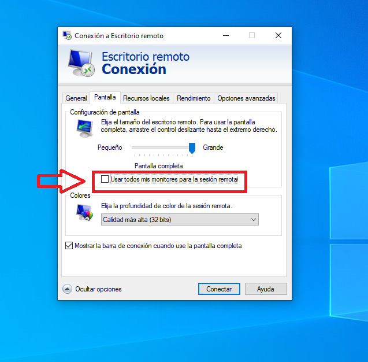Click the Remote Desktop icon in title bar

[x=67, y=35]
